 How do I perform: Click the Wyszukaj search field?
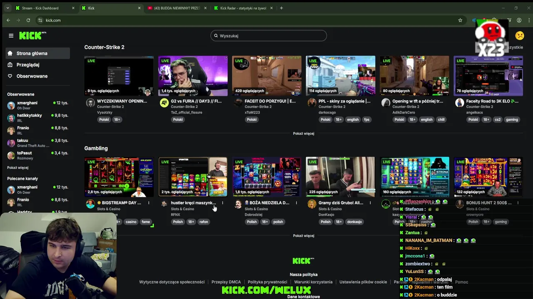coord(269,36)
